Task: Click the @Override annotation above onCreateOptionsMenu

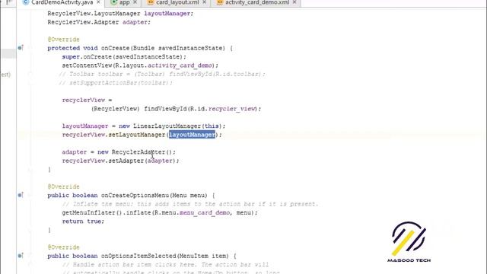Action: (x=63, y=186)
